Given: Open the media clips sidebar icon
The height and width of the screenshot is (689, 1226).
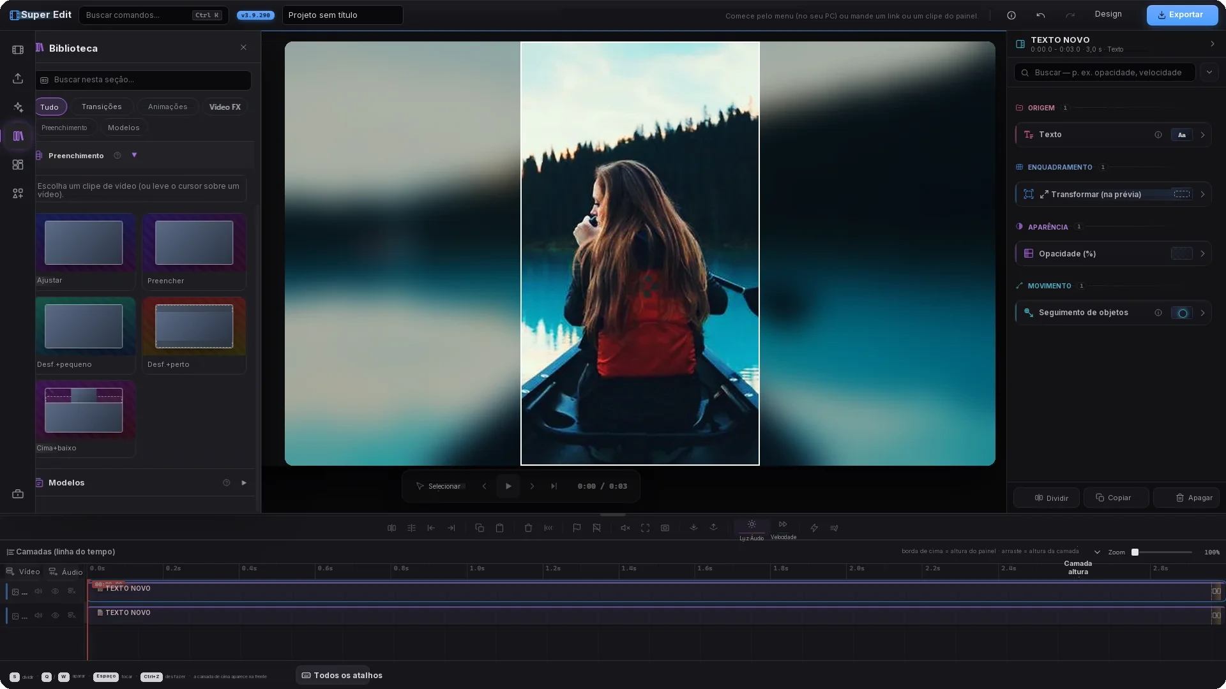Looking at the screenshot, I should coord(18,50).
